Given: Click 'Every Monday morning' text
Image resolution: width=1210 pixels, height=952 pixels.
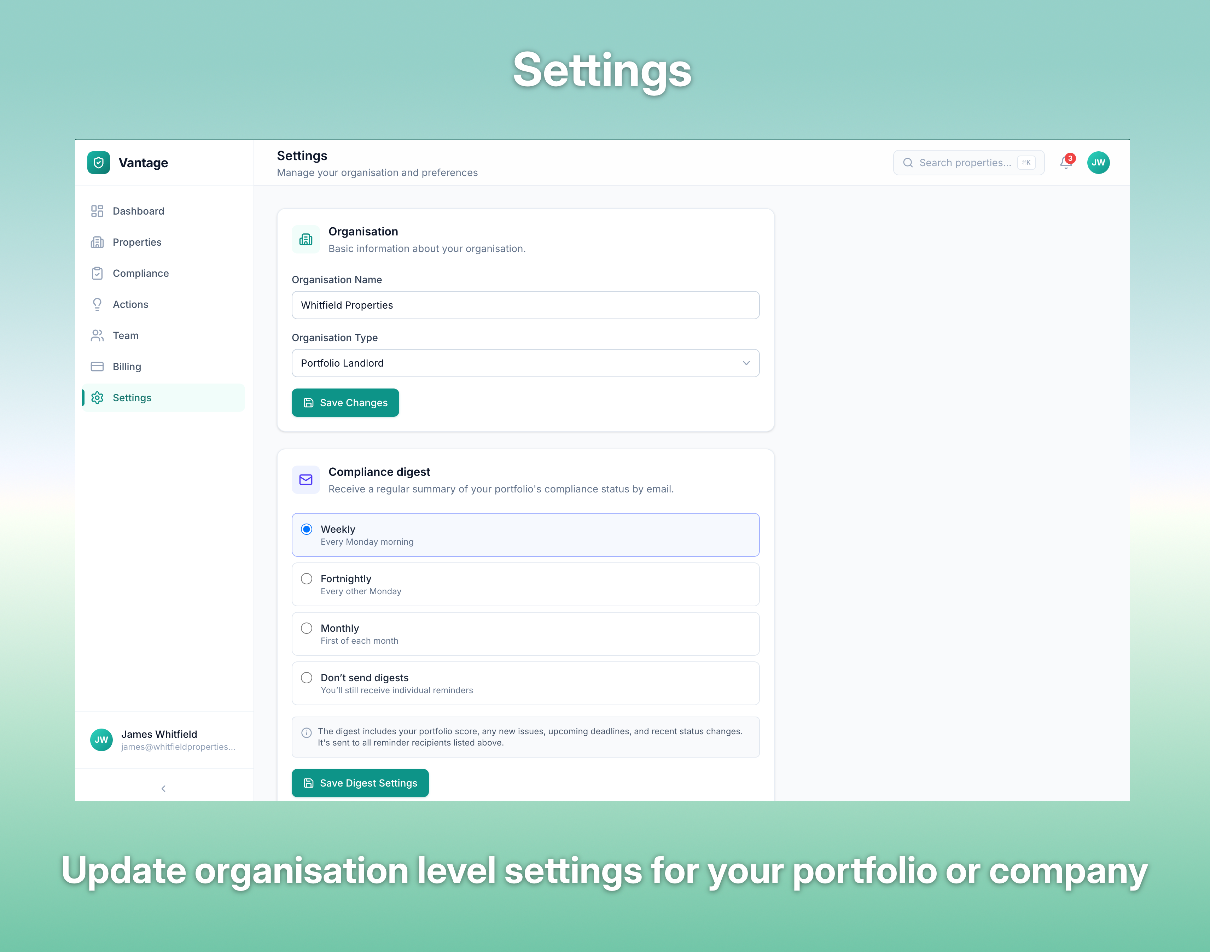Looking at the screenshot, I should (x=367, y=542).
